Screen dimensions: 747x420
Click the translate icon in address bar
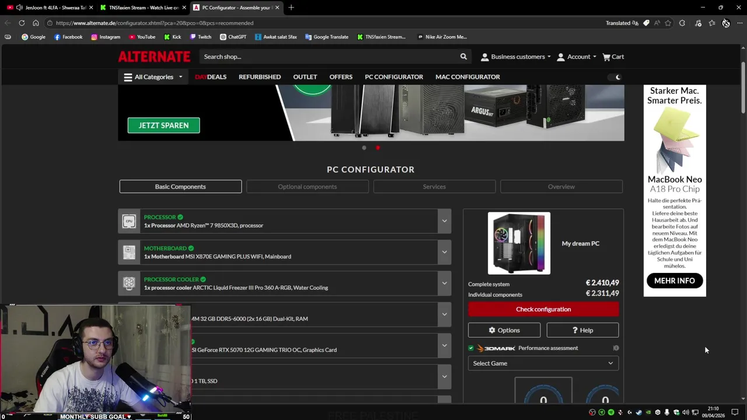pos(635,23)
